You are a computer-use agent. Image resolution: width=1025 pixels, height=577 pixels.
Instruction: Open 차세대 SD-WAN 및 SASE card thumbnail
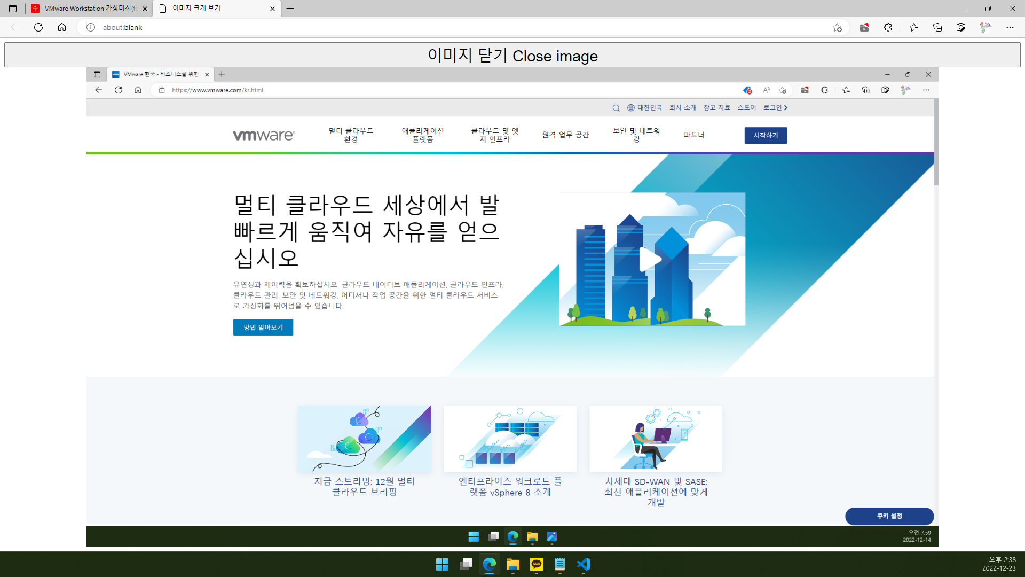pos(656,439)
